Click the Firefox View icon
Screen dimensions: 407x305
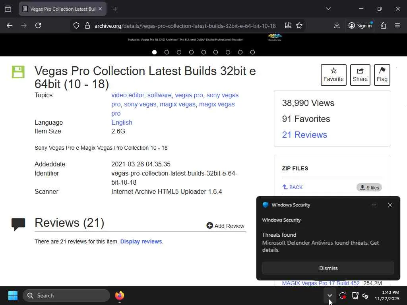[x=8, y=9]
